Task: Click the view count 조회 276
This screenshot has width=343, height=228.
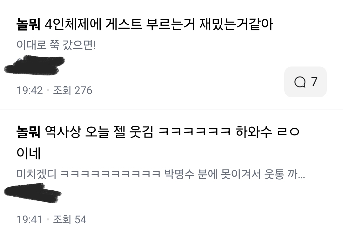Action: pos(73,90)
